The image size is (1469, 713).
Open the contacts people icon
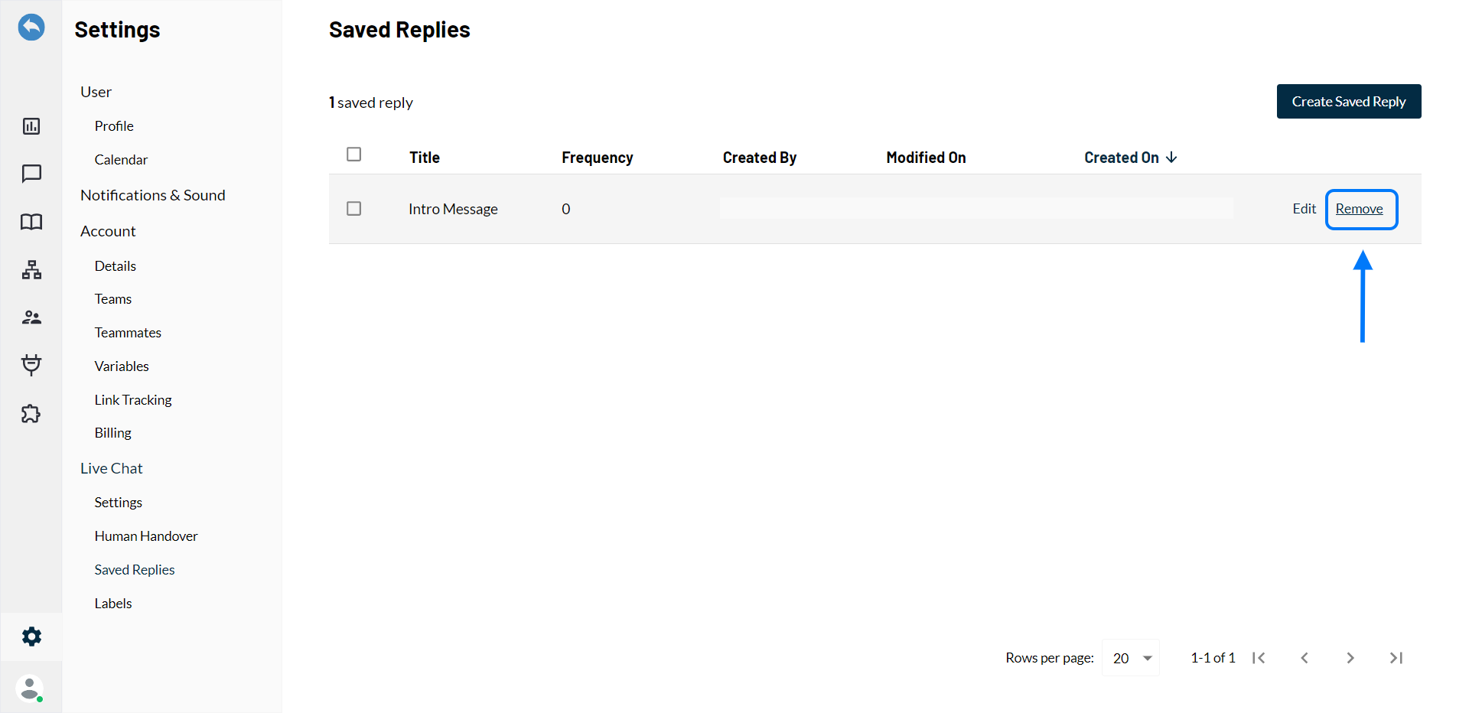tap(31, 317)
